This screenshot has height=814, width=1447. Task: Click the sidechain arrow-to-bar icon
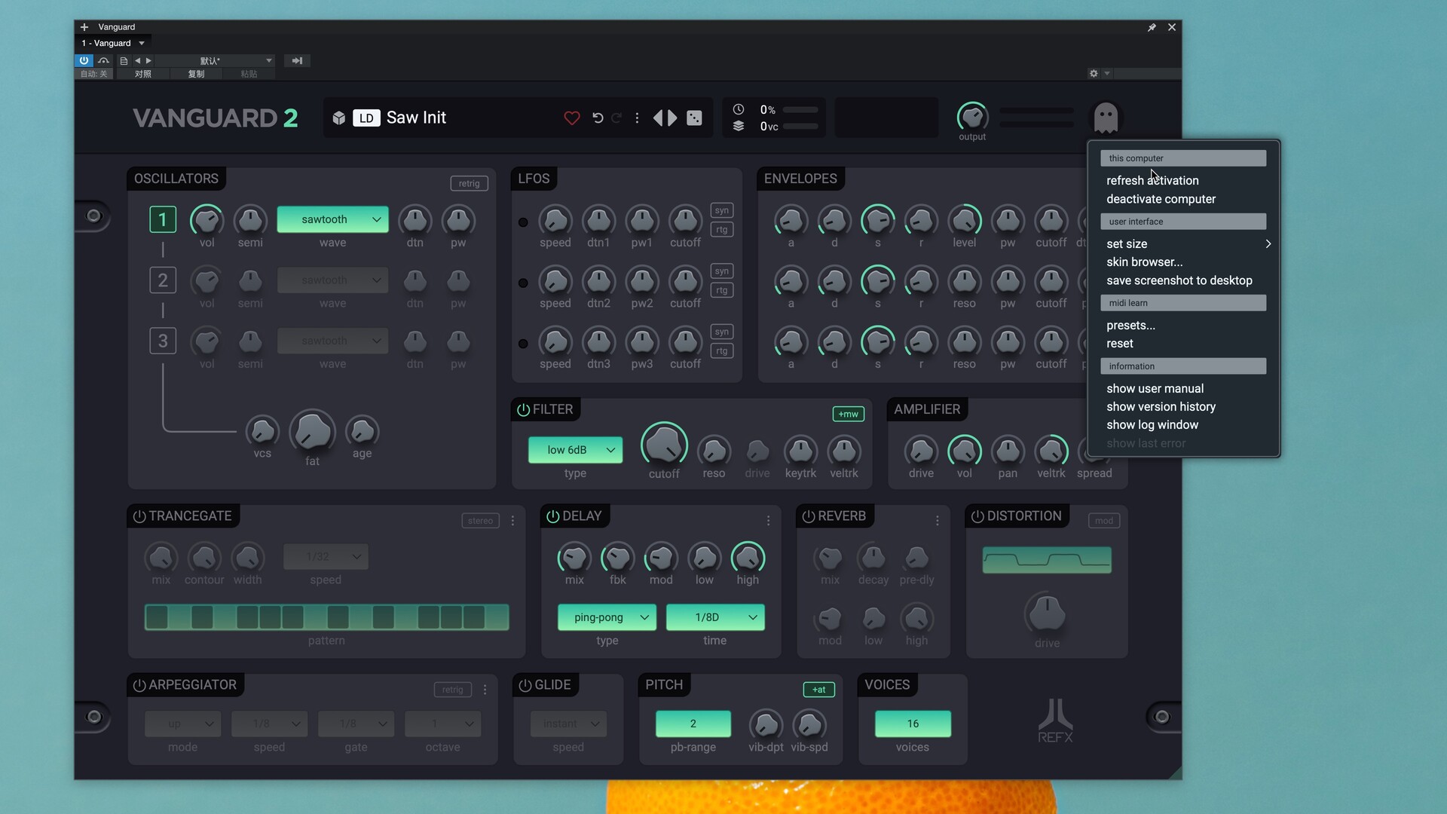(x=297, y=60)
